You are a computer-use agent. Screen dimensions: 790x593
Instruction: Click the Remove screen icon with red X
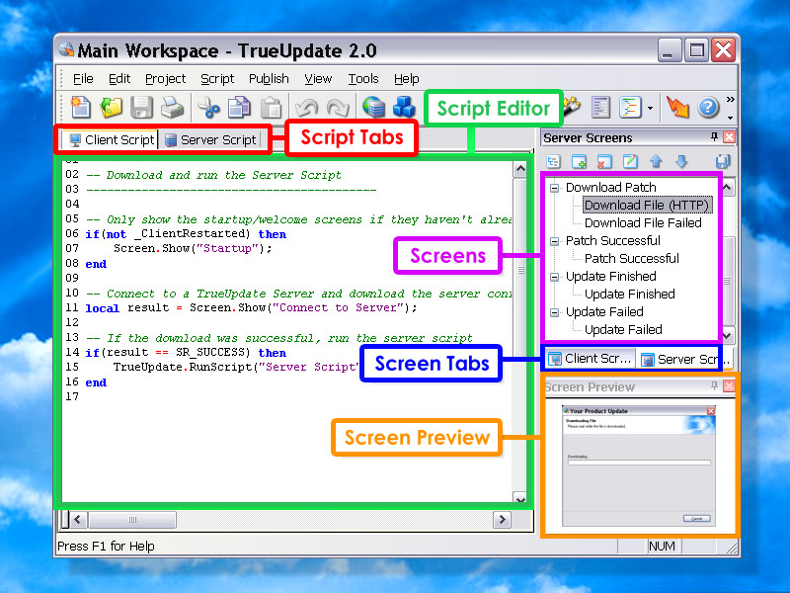point(604,161)
